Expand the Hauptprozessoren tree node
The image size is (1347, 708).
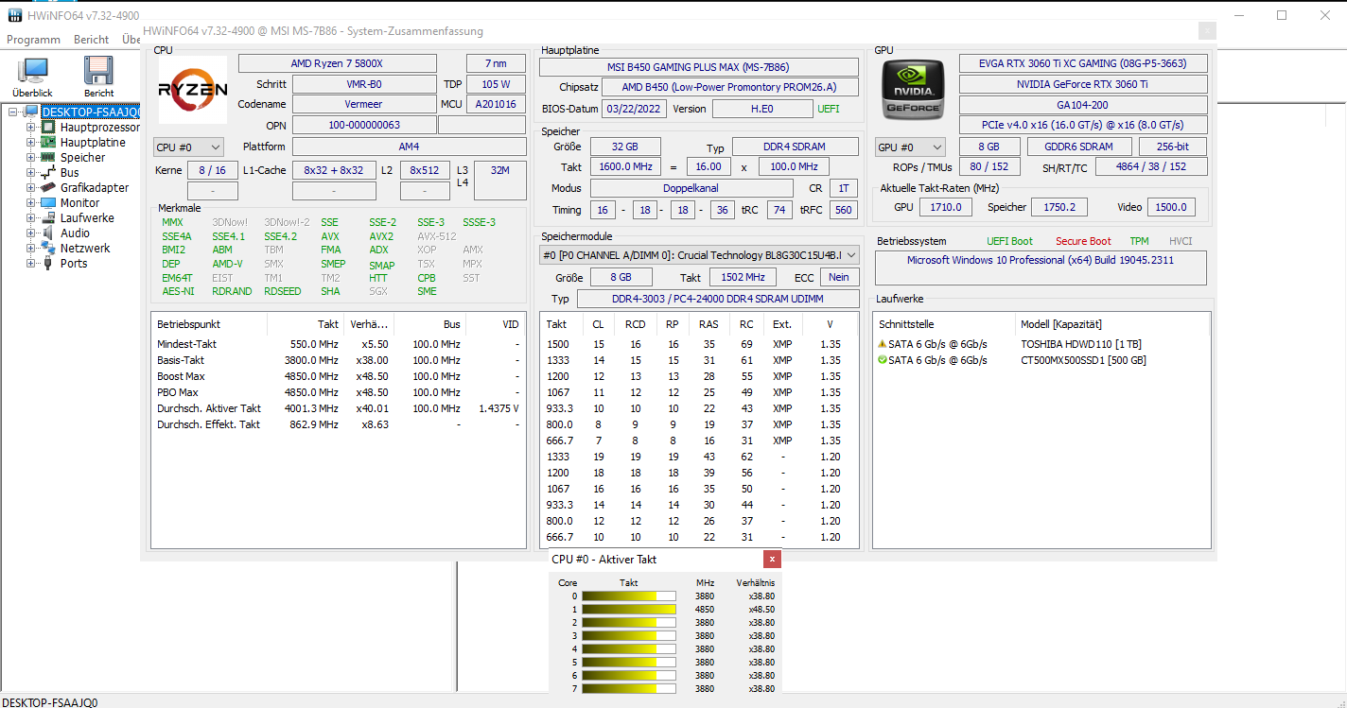(x=31, y=128)
